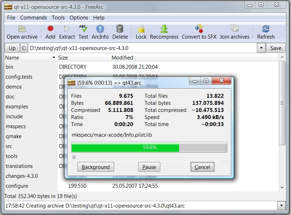Open the Options menu
291x215 pixels.
(x=79, y=18)
